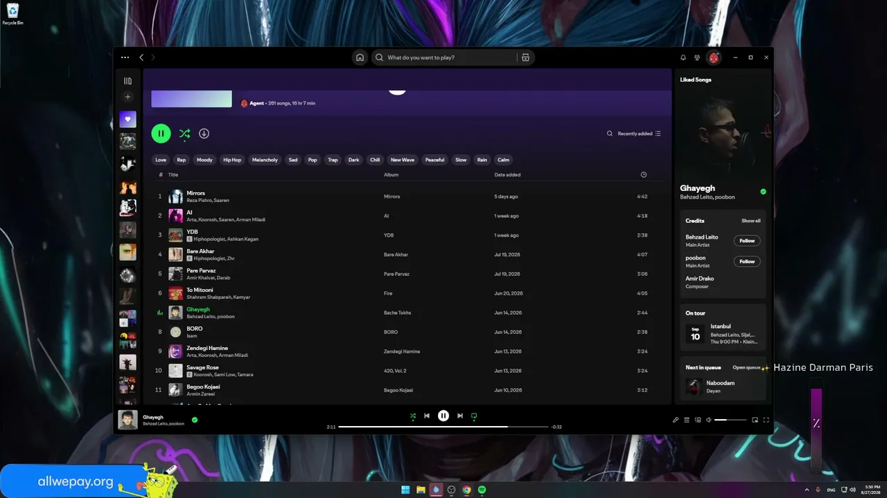Filter songs by Melancholy tag
The height and width of the screenshot is (498, 887).
pos(265,160)
